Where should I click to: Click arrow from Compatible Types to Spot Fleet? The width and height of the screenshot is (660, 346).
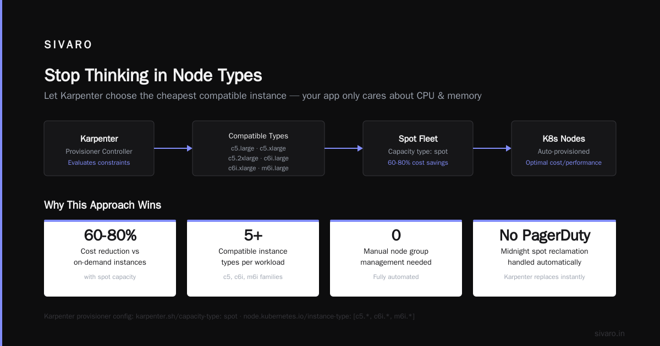[344, 148]
